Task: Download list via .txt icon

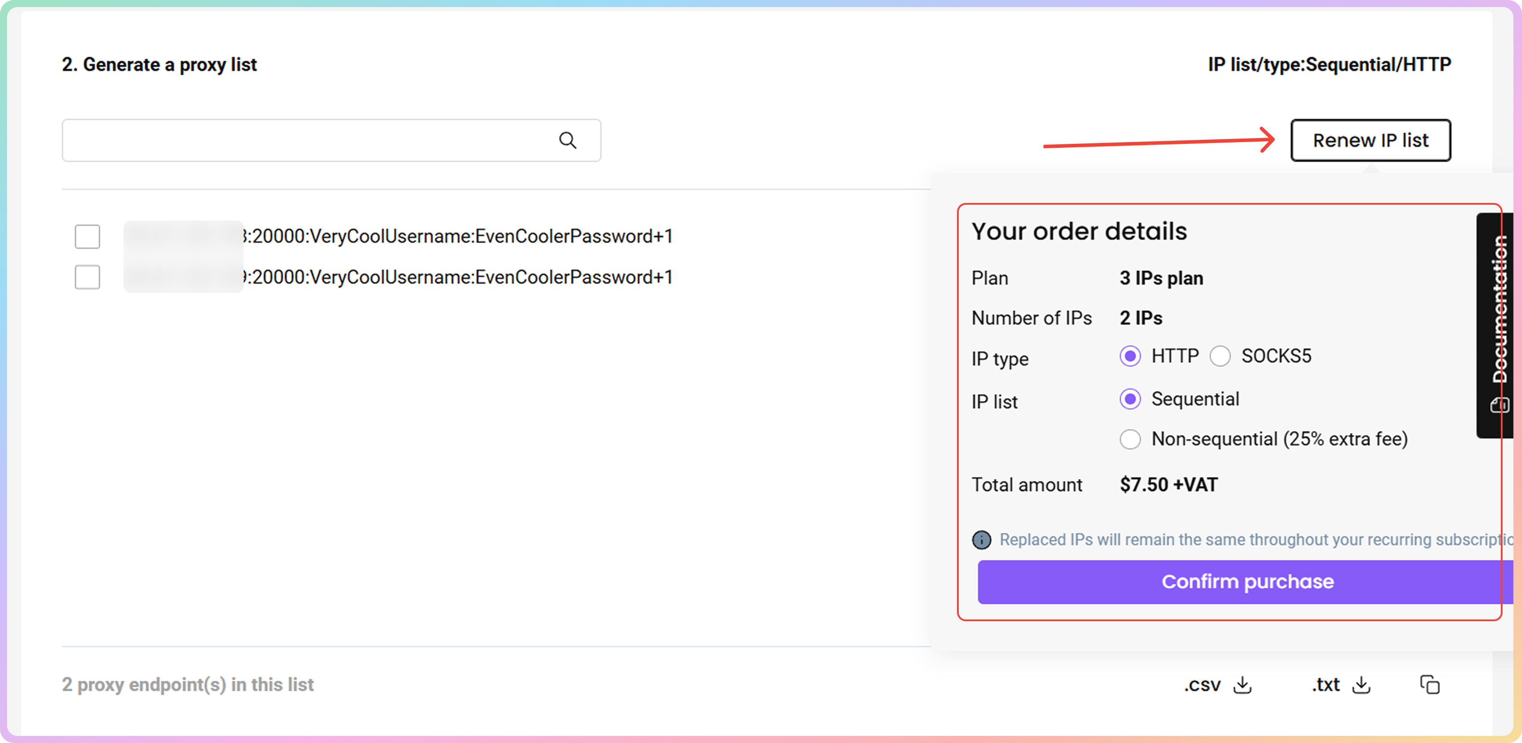Action: 1361,684
